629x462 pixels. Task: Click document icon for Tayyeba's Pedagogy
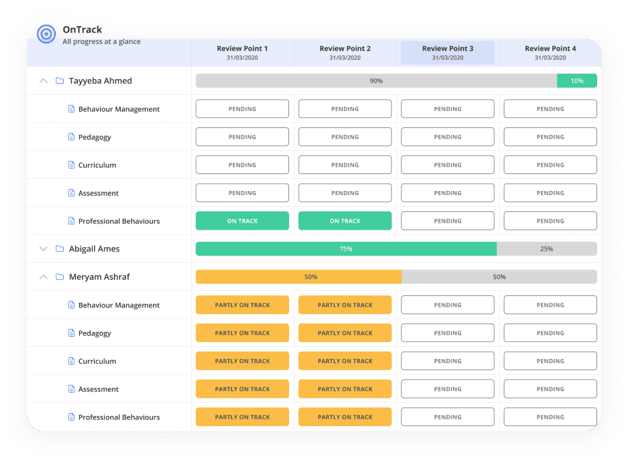click(71, 137)
